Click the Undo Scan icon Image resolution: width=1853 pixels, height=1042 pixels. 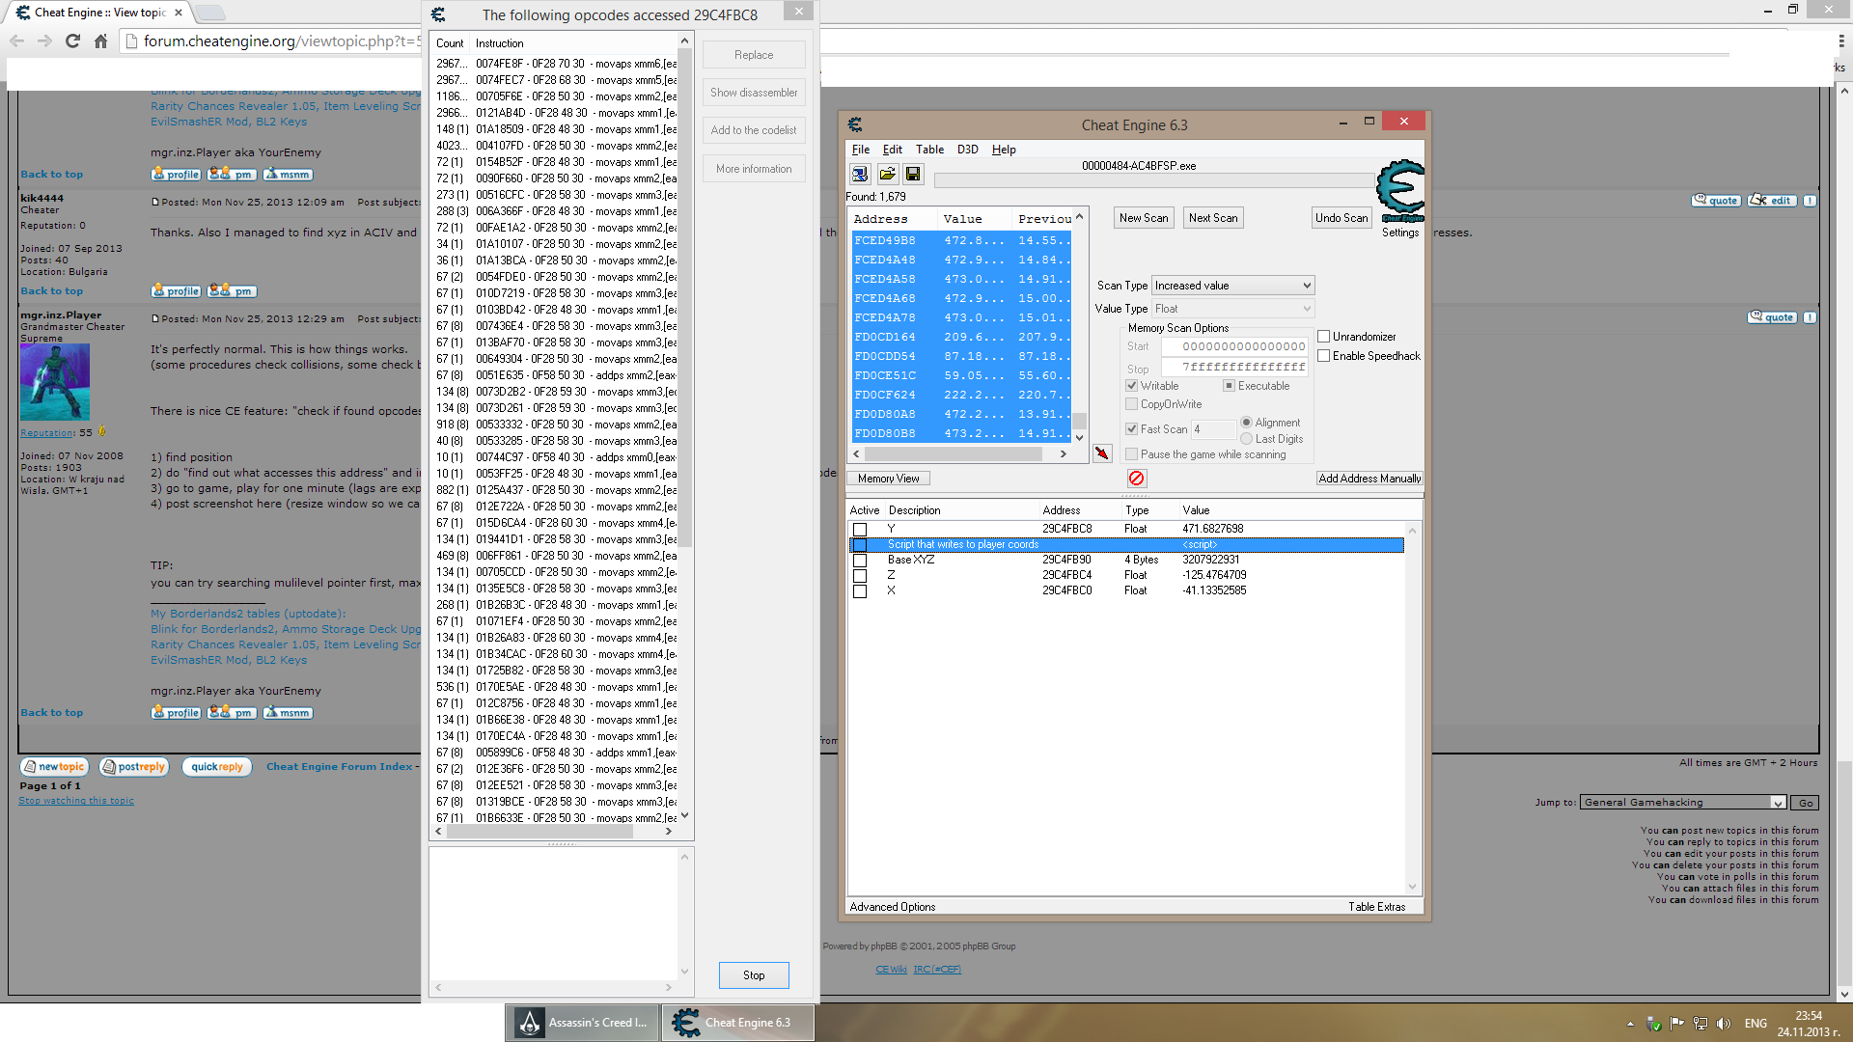pyautogui.click(x=1341, y=216)
